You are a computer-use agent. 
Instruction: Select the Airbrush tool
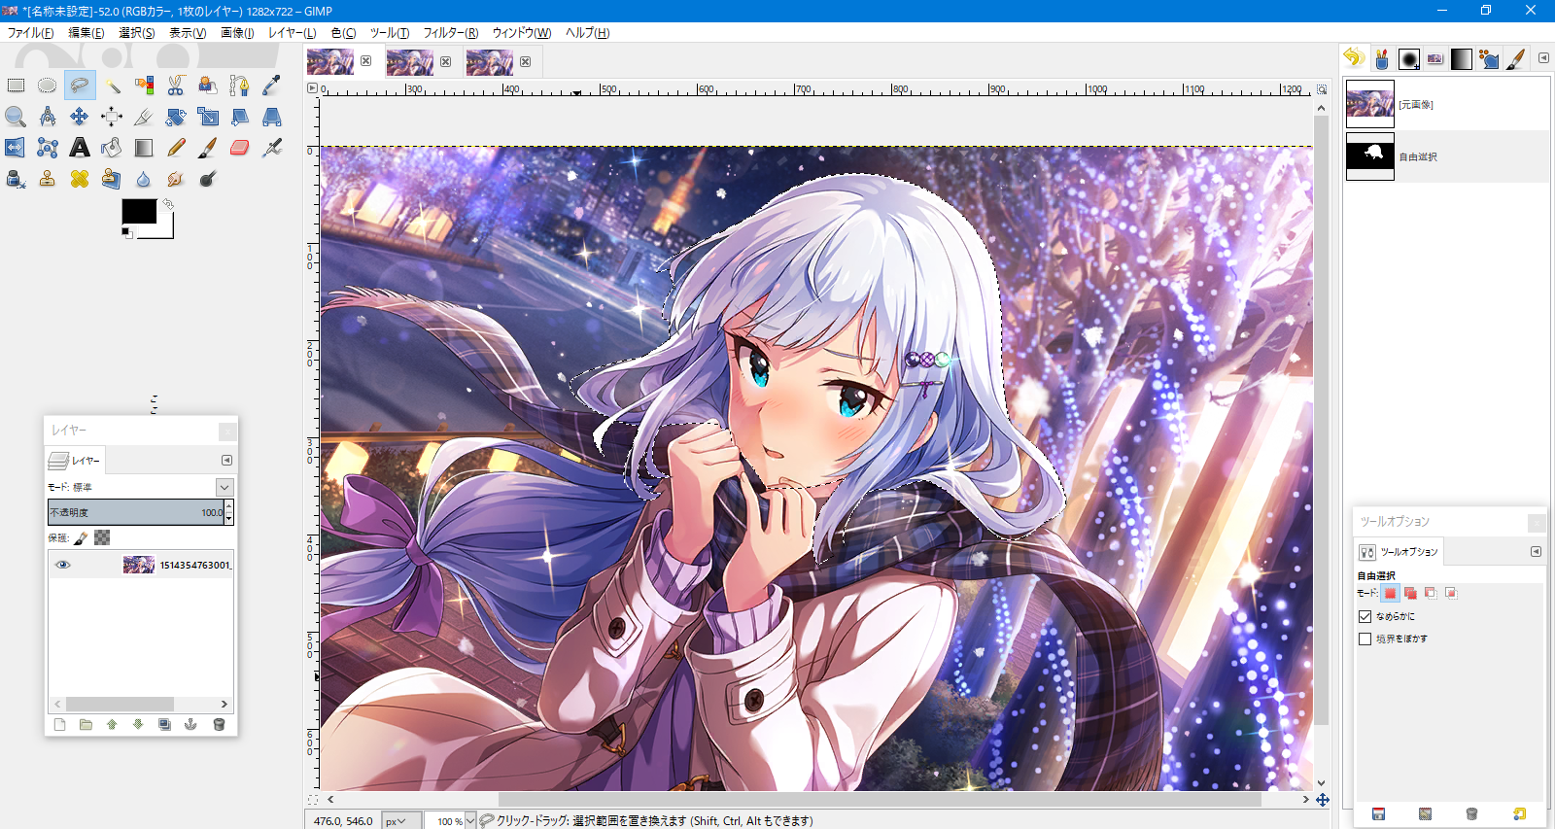pyautogui.click(x=272, y=148)
